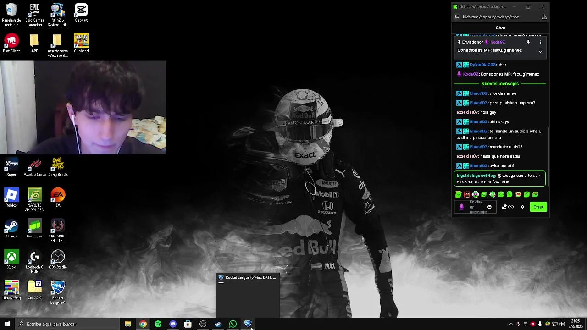
Task: Select the Roblox desktop icon
Action: click(11, 198)
